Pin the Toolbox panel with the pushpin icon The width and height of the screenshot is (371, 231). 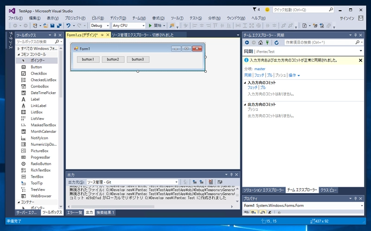pyautogui.click(x=55, y=35)
